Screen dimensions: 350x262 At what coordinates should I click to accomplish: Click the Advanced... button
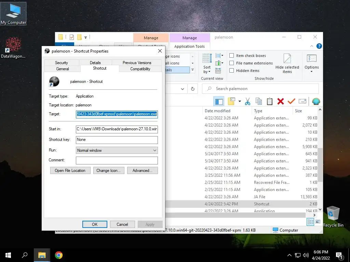[143, 171]
